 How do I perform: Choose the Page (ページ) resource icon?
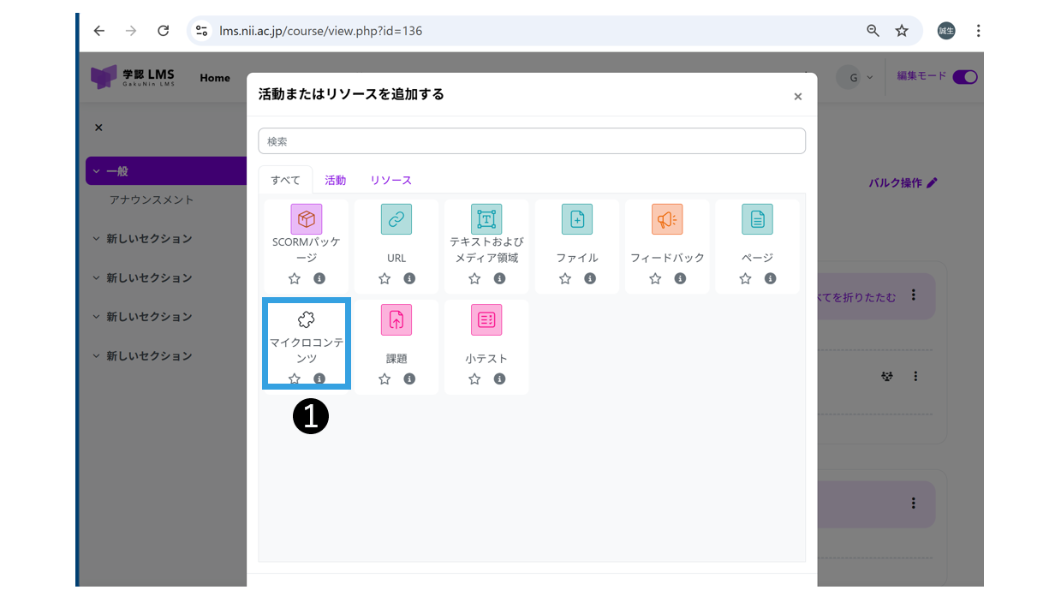[757, 219]
